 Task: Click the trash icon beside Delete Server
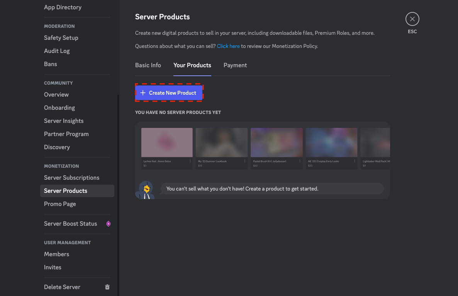(107, 287)
